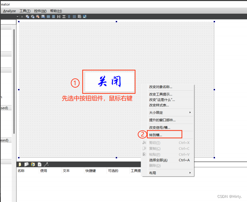Open the 工具(T) menu
The image size is (247, 202).
[x=25, y=11]
